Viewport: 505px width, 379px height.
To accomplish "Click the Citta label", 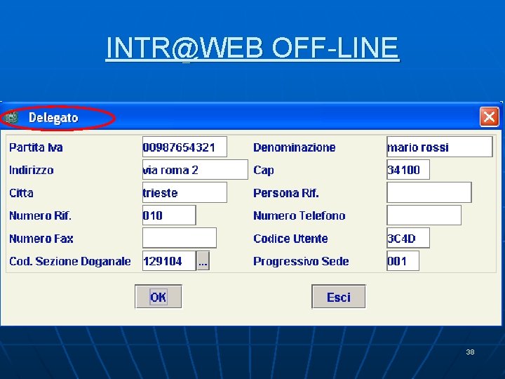I will (x=21, y=193).
